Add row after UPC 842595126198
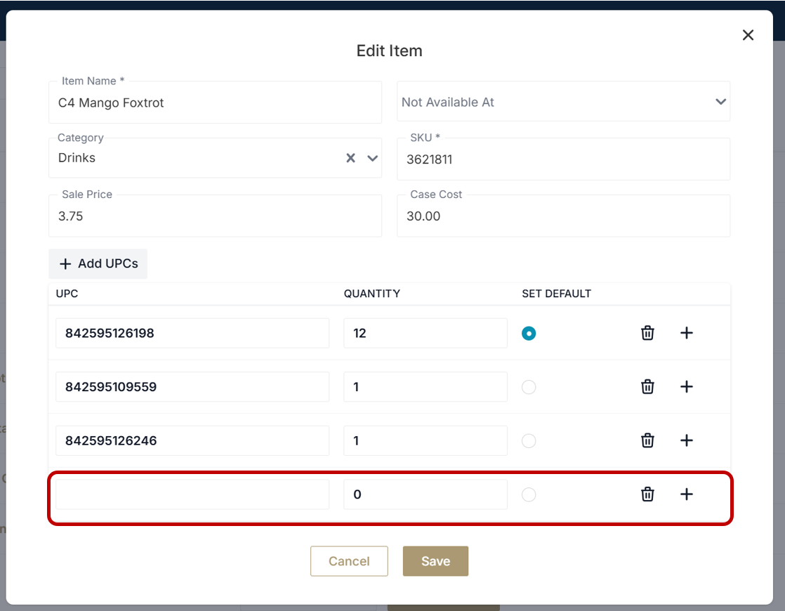The image size is (785, 611). pos(687,333)
